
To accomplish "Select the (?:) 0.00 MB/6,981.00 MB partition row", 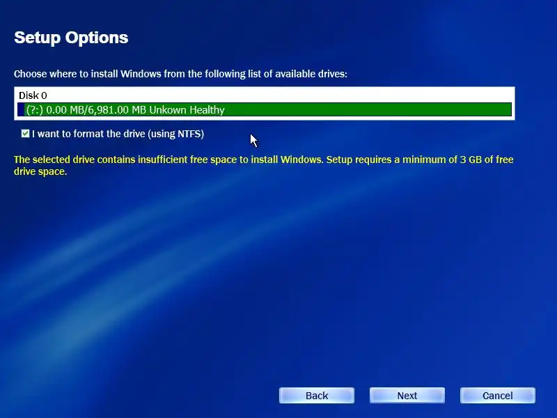I will (265, 109).
